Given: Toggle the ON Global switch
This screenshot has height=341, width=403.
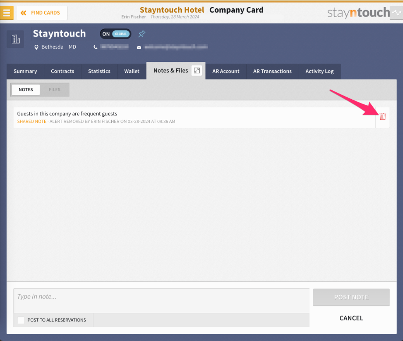Looking at the screenshot, I should (x=116, y=34).
